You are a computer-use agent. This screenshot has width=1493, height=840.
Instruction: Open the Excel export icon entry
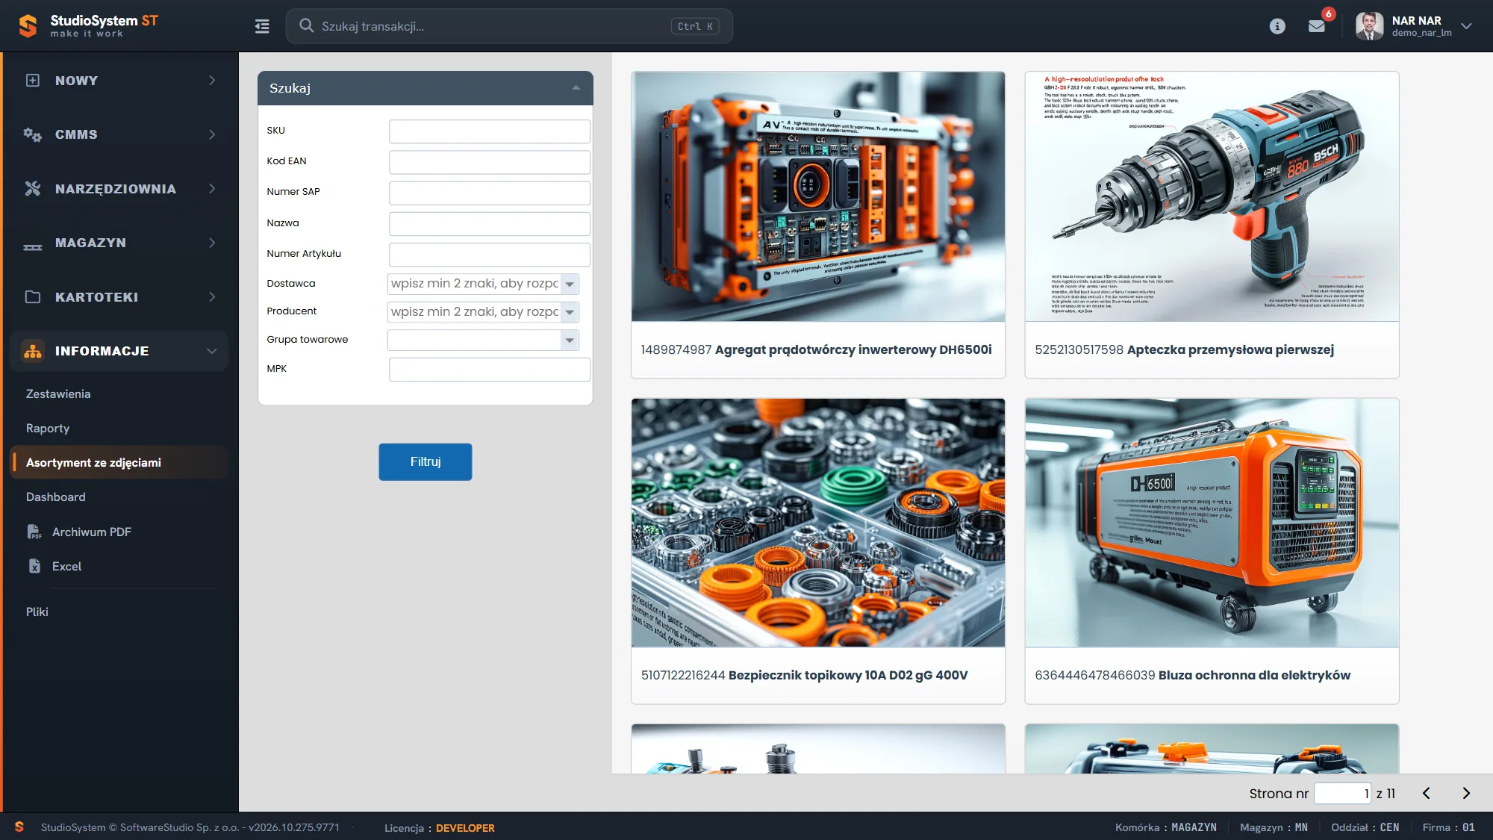(34, 566)
